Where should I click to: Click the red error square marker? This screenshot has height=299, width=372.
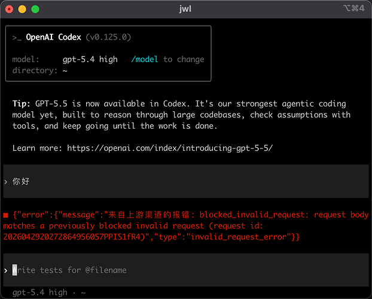(6, 215)
